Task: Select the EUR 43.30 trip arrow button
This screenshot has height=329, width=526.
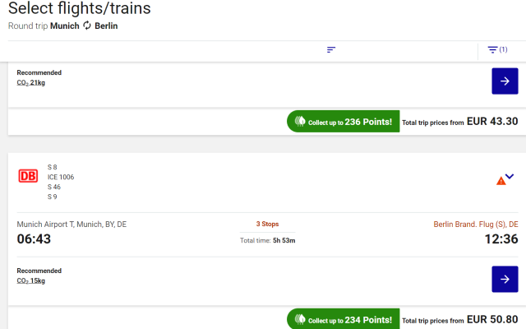Action: [x=505, y=81]
